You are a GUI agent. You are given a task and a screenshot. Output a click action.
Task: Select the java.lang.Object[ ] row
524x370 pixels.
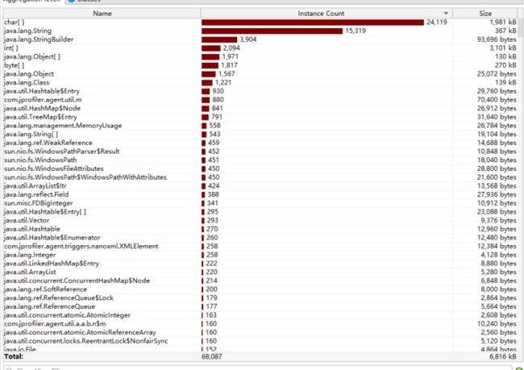point(260,56)
